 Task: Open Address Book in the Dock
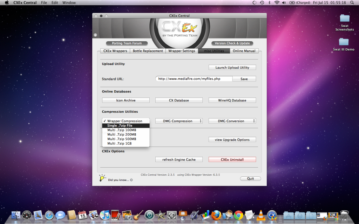coord(72,215)
